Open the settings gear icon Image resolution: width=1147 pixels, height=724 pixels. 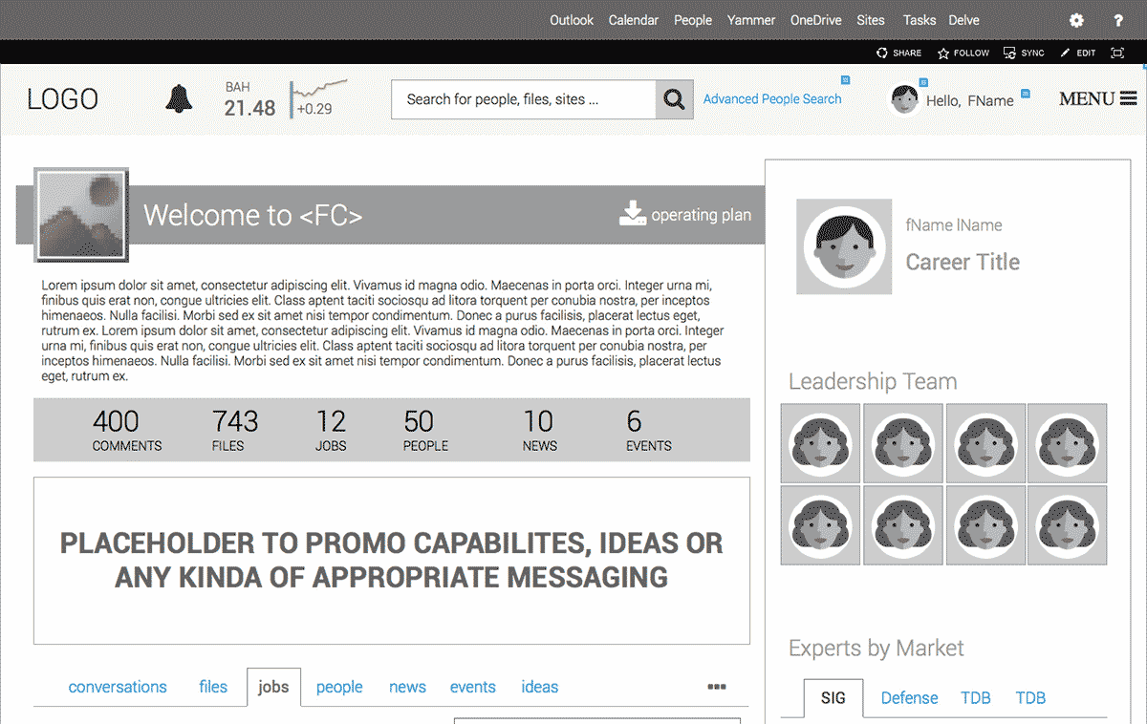[x=1076, y=20]
